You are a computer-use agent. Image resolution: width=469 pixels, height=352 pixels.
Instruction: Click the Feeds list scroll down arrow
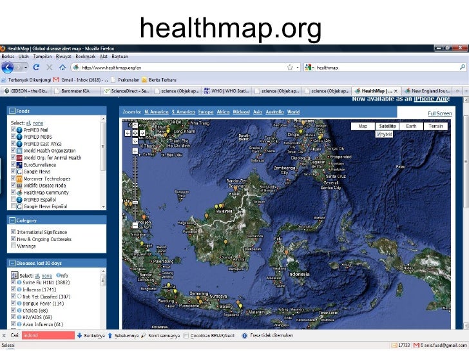click(104, 207)
